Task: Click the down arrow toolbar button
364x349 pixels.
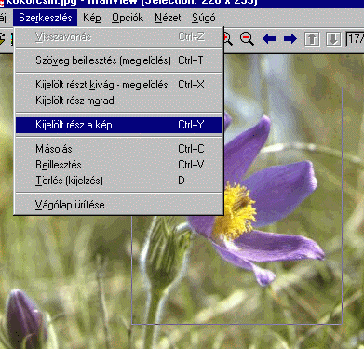Action: pyautogui.click(x=333, y=39)
